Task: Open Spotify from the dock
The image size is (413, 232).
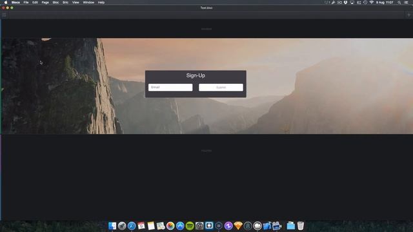Action: tap(190, 226)
